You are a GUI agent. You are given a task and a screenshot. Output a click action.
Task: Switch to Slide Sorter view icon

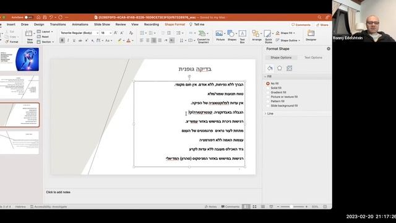click(x=254, y=206)
